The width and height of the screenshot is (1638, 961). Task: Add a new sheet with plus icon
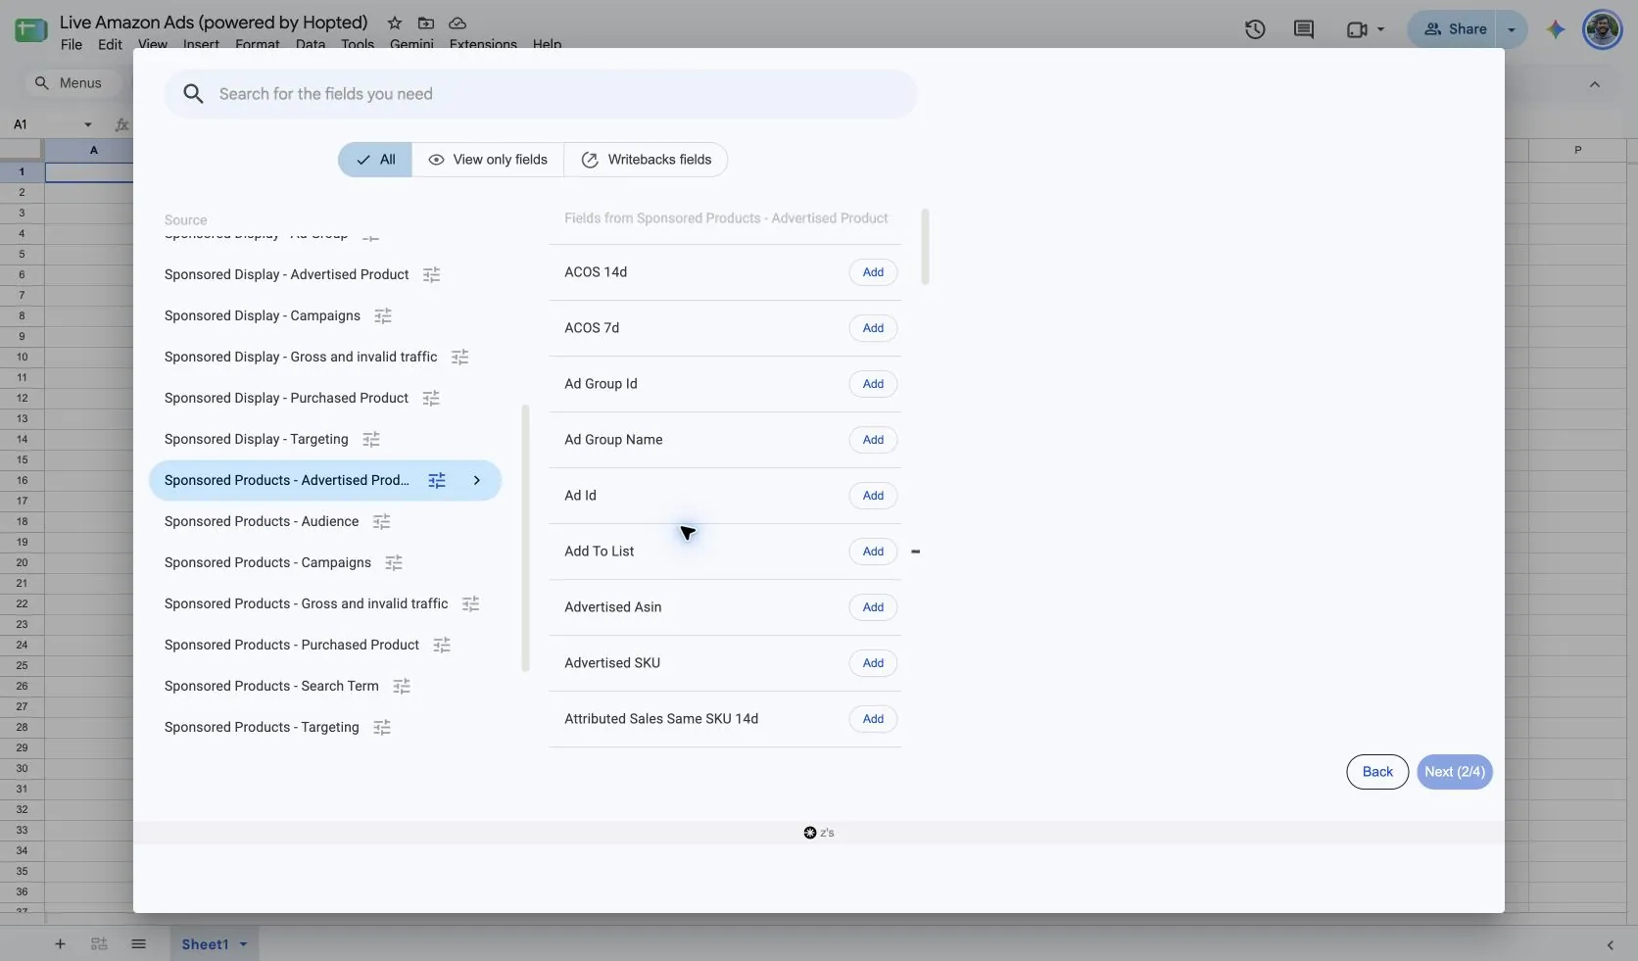(x=60, y=944)
